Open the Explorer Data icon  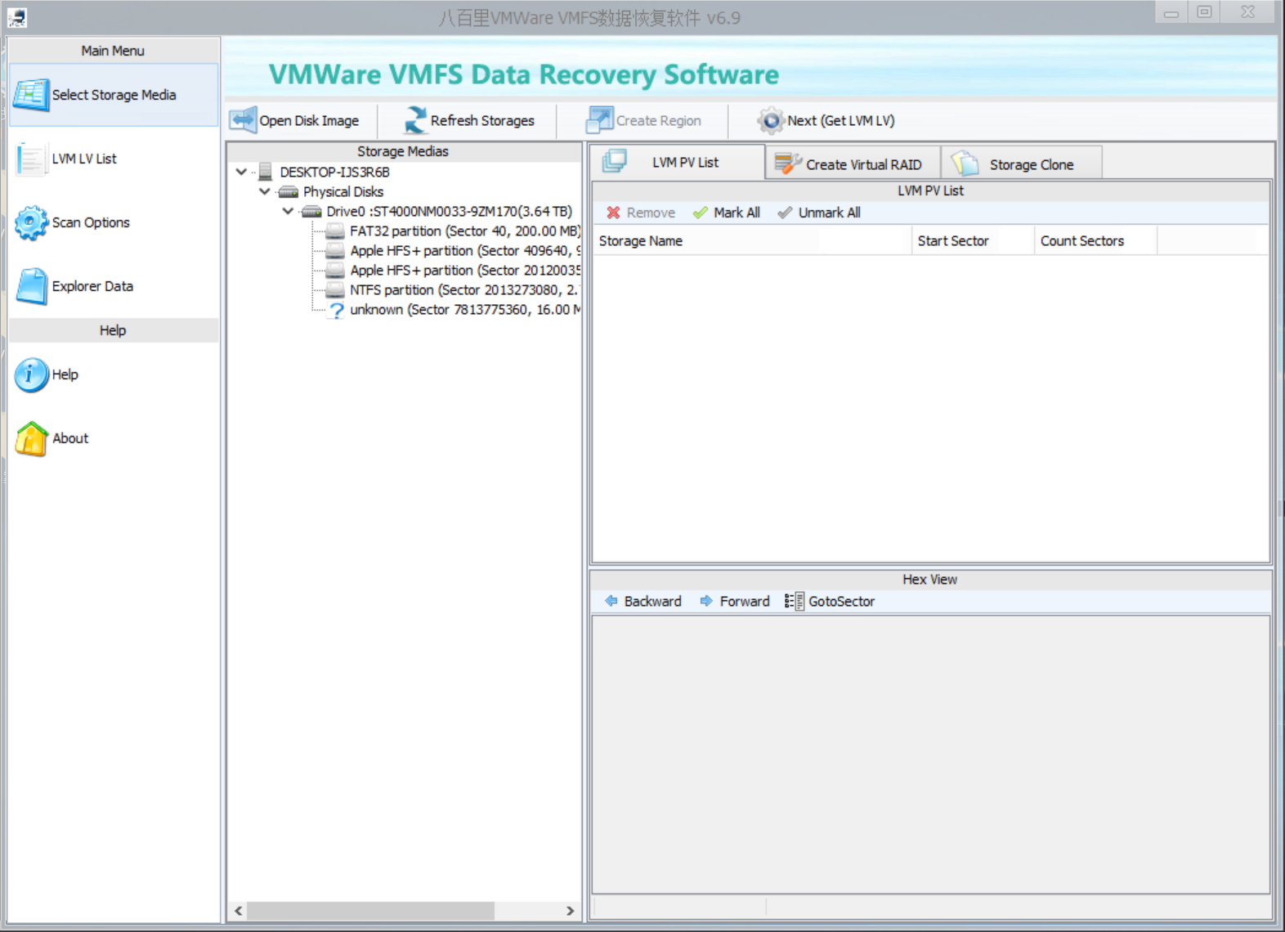(31, 286)
